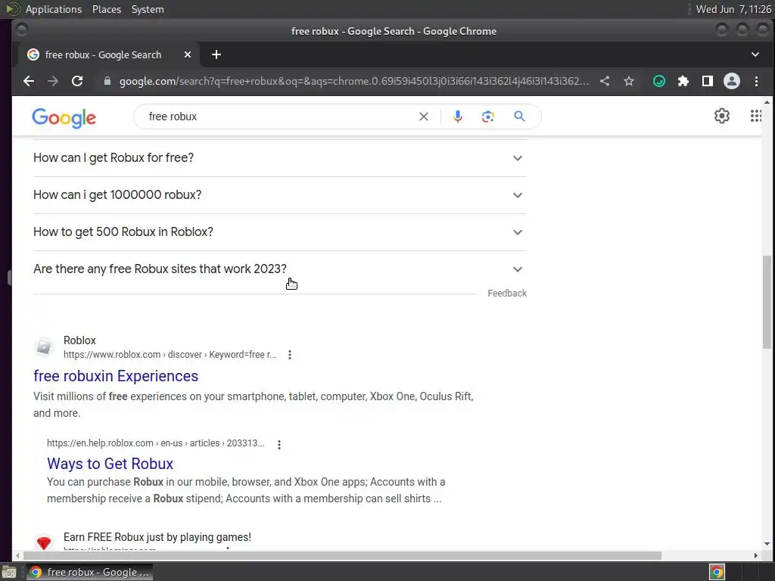
Task: Open 'Earn FREE Robux just by playing games!' result
Action: click(157, 537)
